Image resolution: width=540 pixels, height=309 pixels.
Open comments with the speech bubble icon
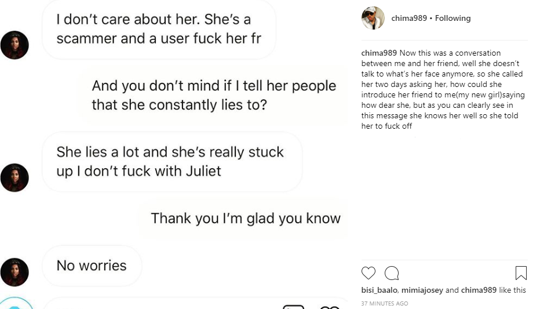pos(392,273)
